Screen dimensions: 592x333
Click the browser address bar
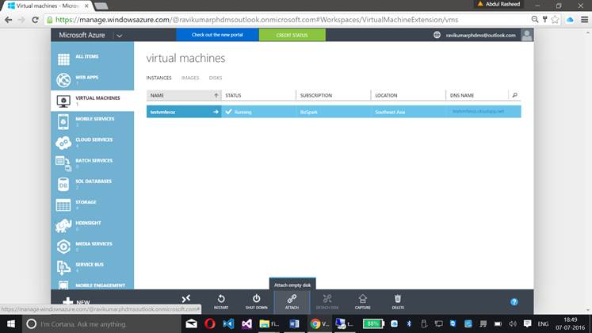(x=287, y=20)
